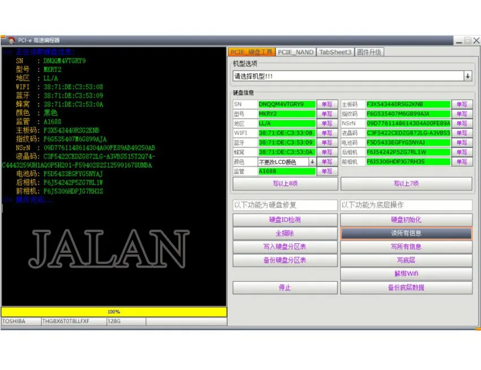Image resolution: width=481 pixels, height=370 pixels.
Task: Click 单写 for the 蓝牙 row
Action: click(327, 142)
